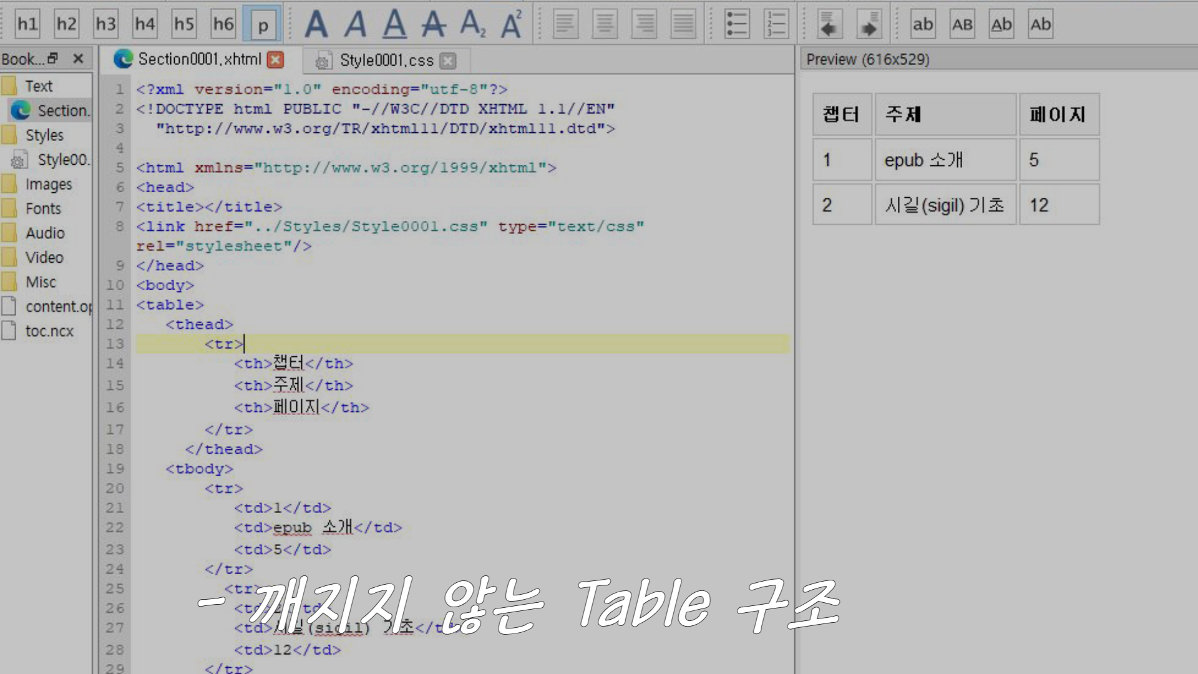Image resolution: width=1198 pixels, height=674 pixels.
Task: Select the paragraph style button
Action: point(263,24)
